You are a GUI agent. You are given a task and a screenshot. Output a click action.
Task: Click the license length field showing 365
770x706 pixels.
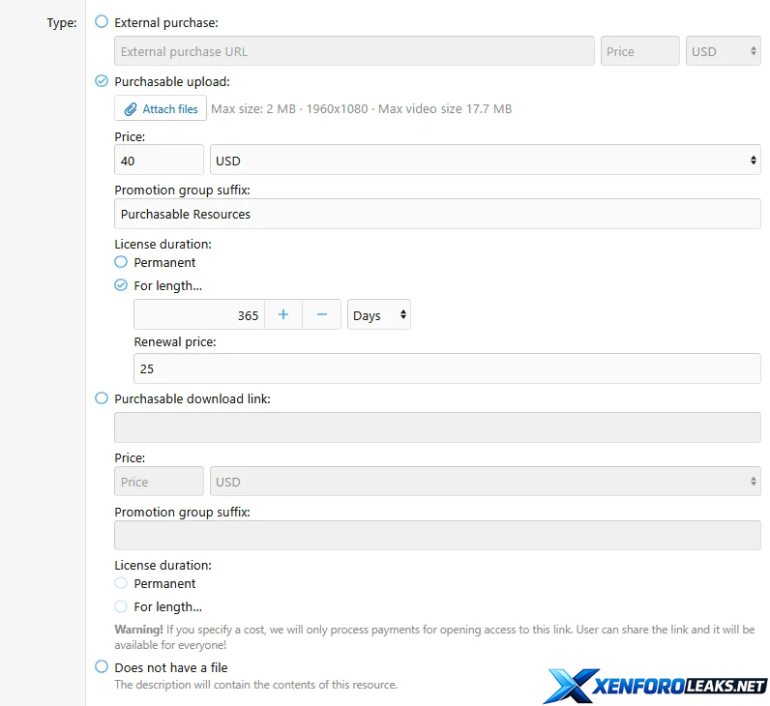click(198, 315)
